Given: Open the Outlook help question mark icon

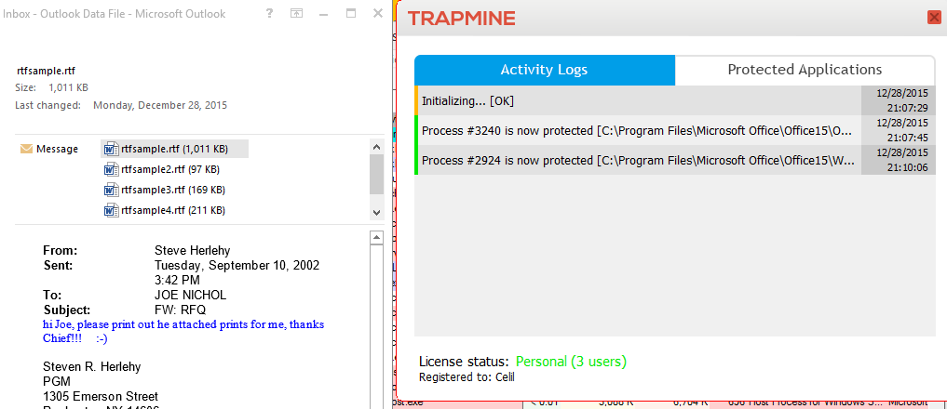Looking at the screenshot, I should 269,13.
